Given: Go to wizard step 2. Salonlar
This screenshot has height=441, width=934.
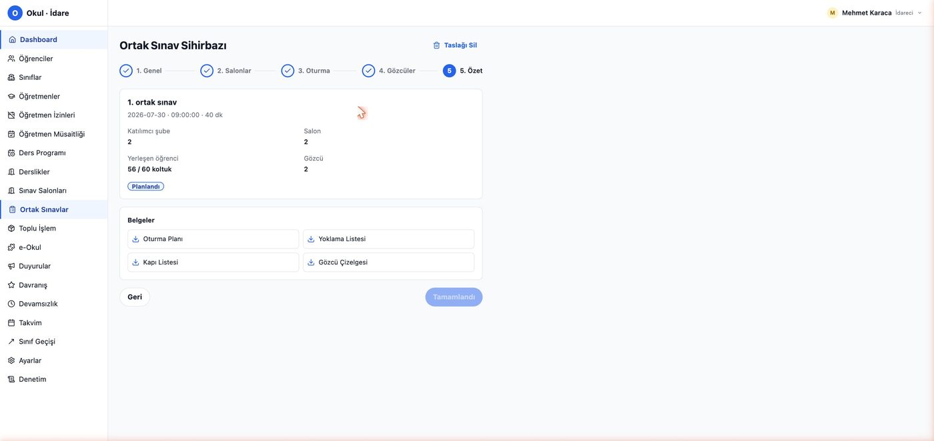Looking at the screenshot, I should [225, 71].
